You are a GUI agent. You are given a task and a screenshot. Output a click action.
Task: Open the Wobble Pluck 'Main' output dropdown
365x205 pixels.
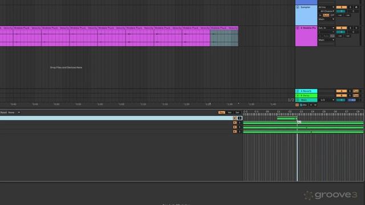(x=326, y=40)
